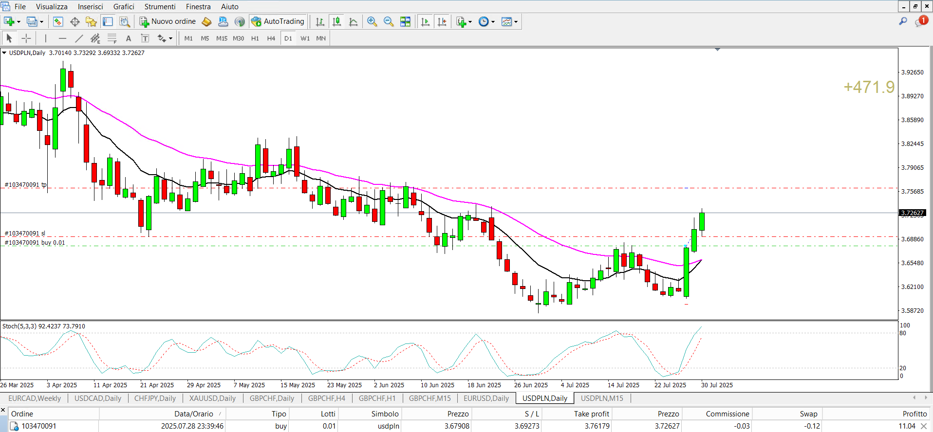Open the Indicators dropdown arrow
The height and width of the screenshot is (432, 933).
(x=470, y=22)
